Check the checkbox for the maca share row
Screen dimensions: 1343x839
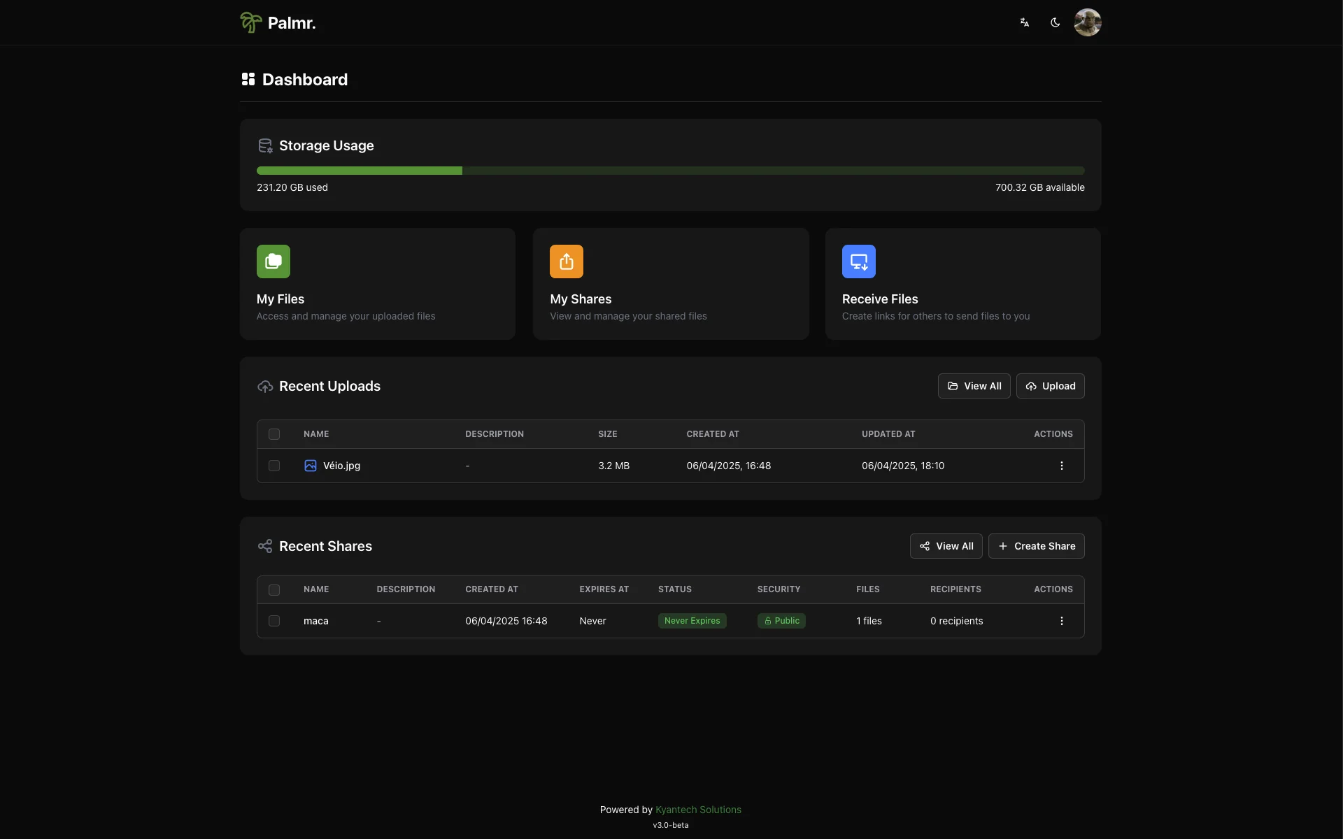[x=273, y=621]
